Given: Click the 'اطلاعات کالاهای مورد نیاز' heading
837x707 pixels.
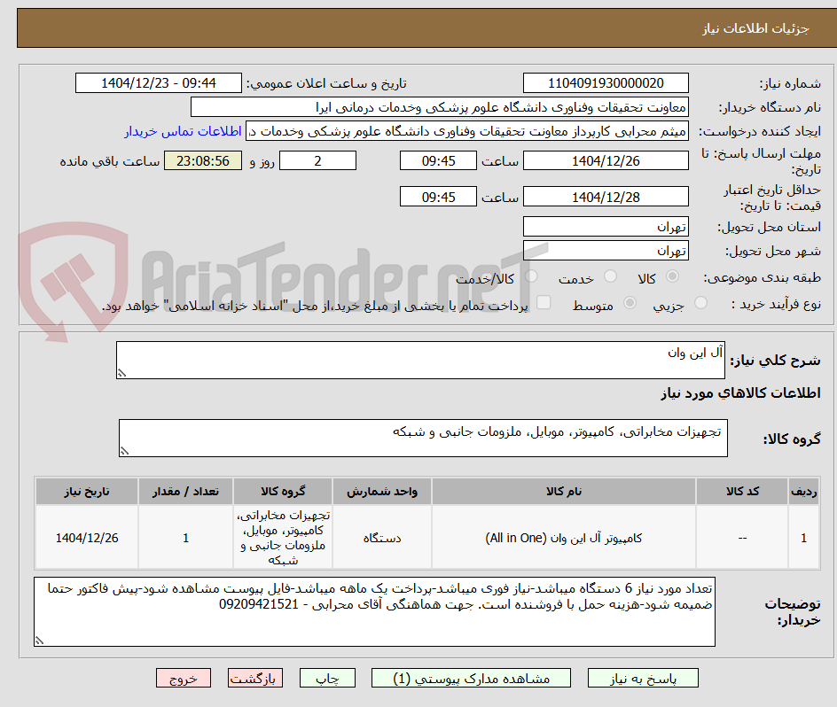Looking at the screenshot, I should coord(741,393).
